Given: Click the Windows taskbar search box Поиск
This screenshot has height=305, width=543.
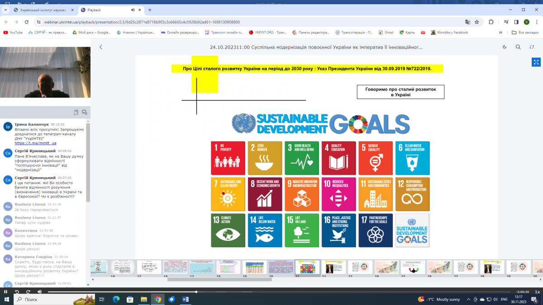Looking at the screenshot, I should tap(55, 299).
